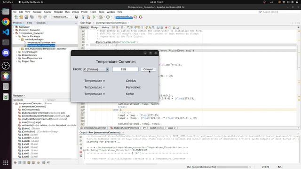Show Applications grid in the dock

click(6, 163)
